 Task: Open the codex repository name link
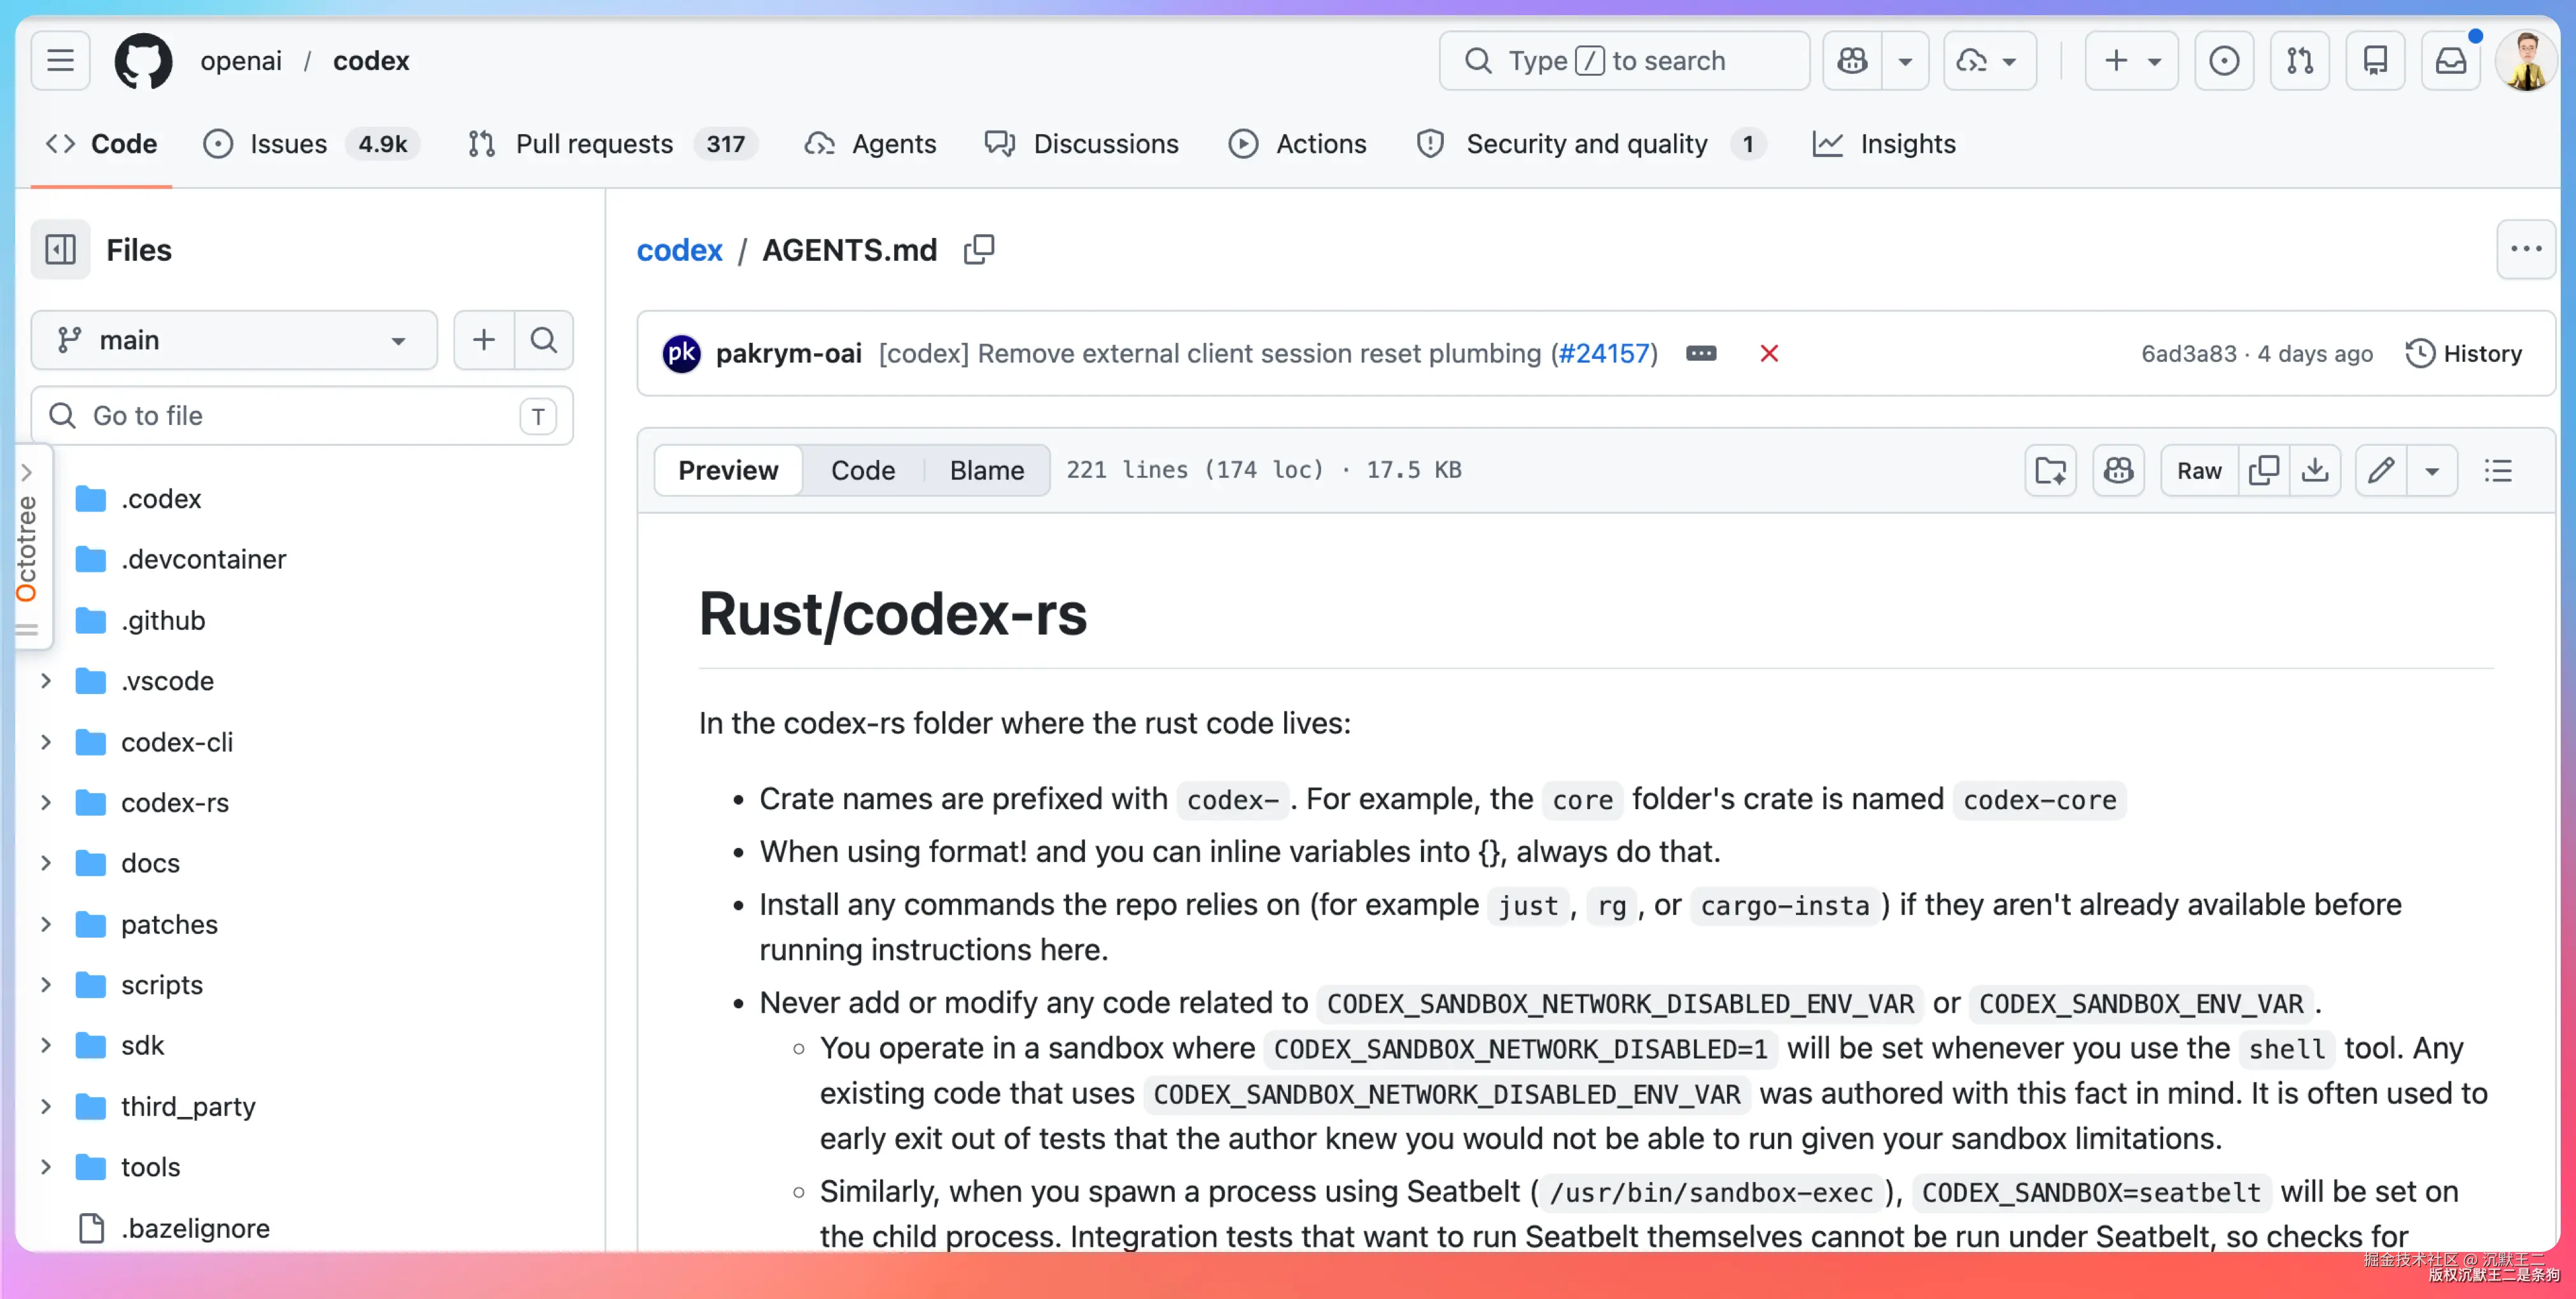(x=371, y=61)
